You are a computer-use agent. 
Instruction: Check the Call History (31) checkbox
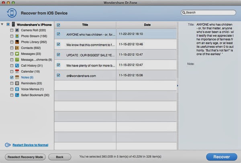pos(12,66)
